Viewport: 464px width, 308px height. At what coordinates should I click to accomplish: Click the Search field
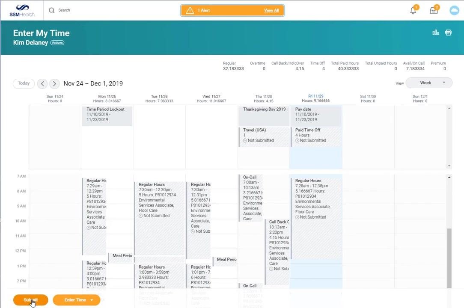[64, 10]
